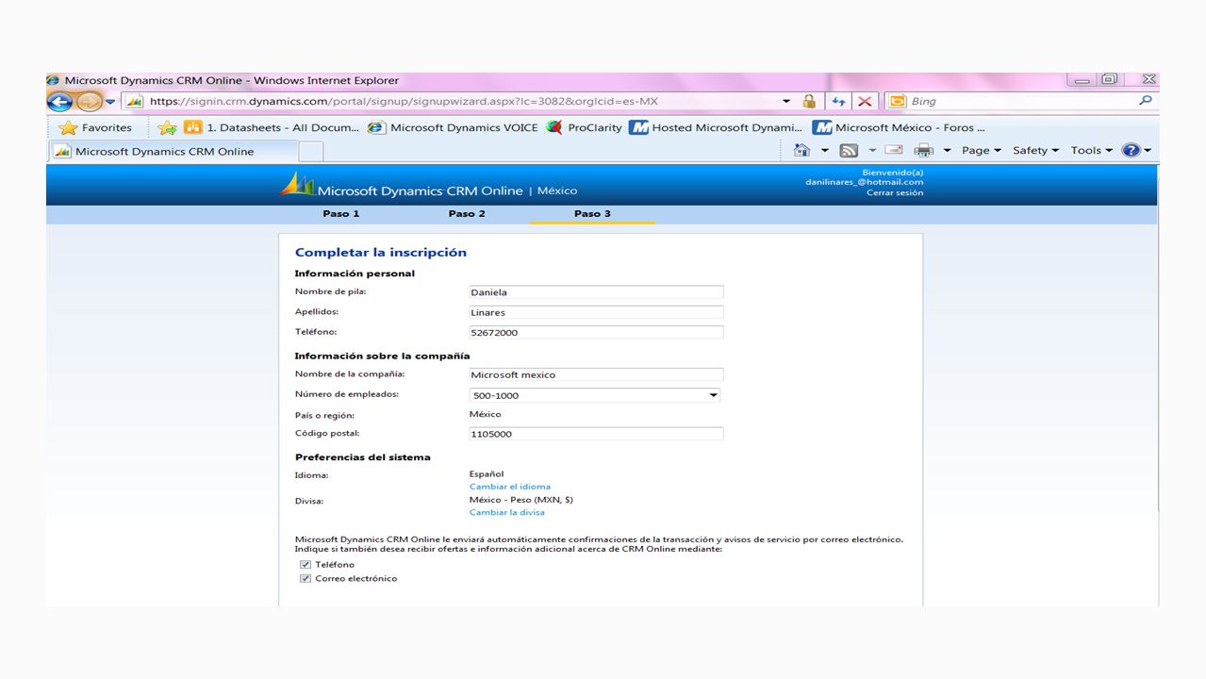The image size is (1206, 679).
Task: Click the Cerrar sesión link
Action: pyautogui.click(x=895, y=192)
